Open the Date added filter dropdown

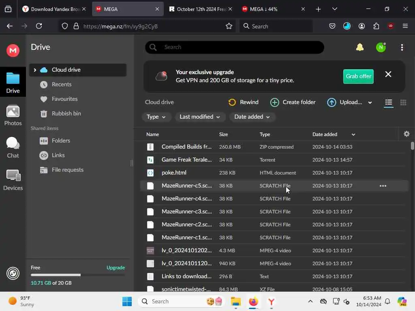pyautogui.click(x=252, y=117)
